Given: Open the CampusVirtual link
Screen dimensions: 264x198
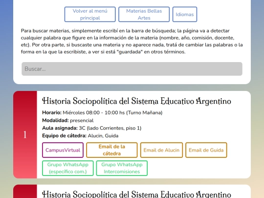Looking at the screenshot, I should (63, 150).
